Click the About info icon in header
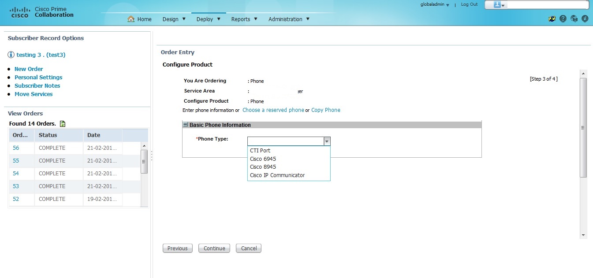Viewport: 593px width, 278px height. tap(585, 19)
